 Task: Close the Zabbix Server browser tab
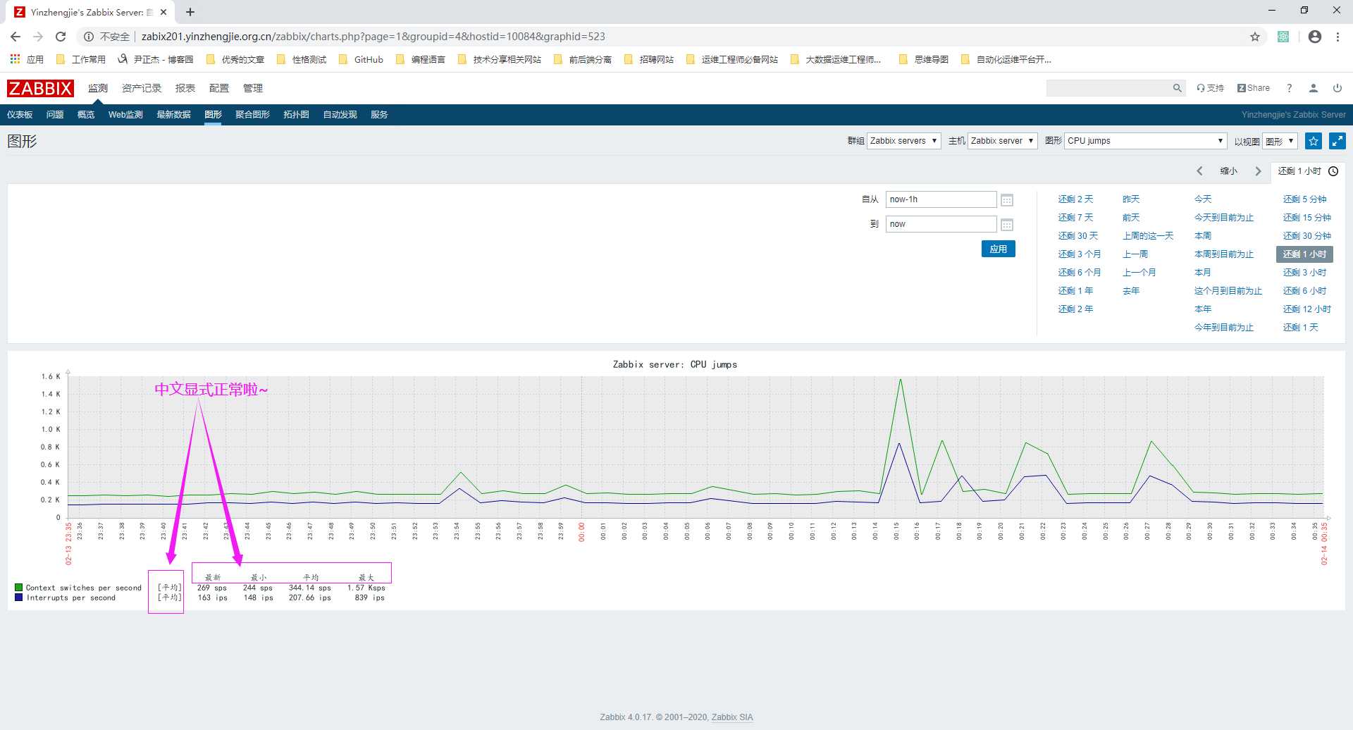(x=163, y=12)
